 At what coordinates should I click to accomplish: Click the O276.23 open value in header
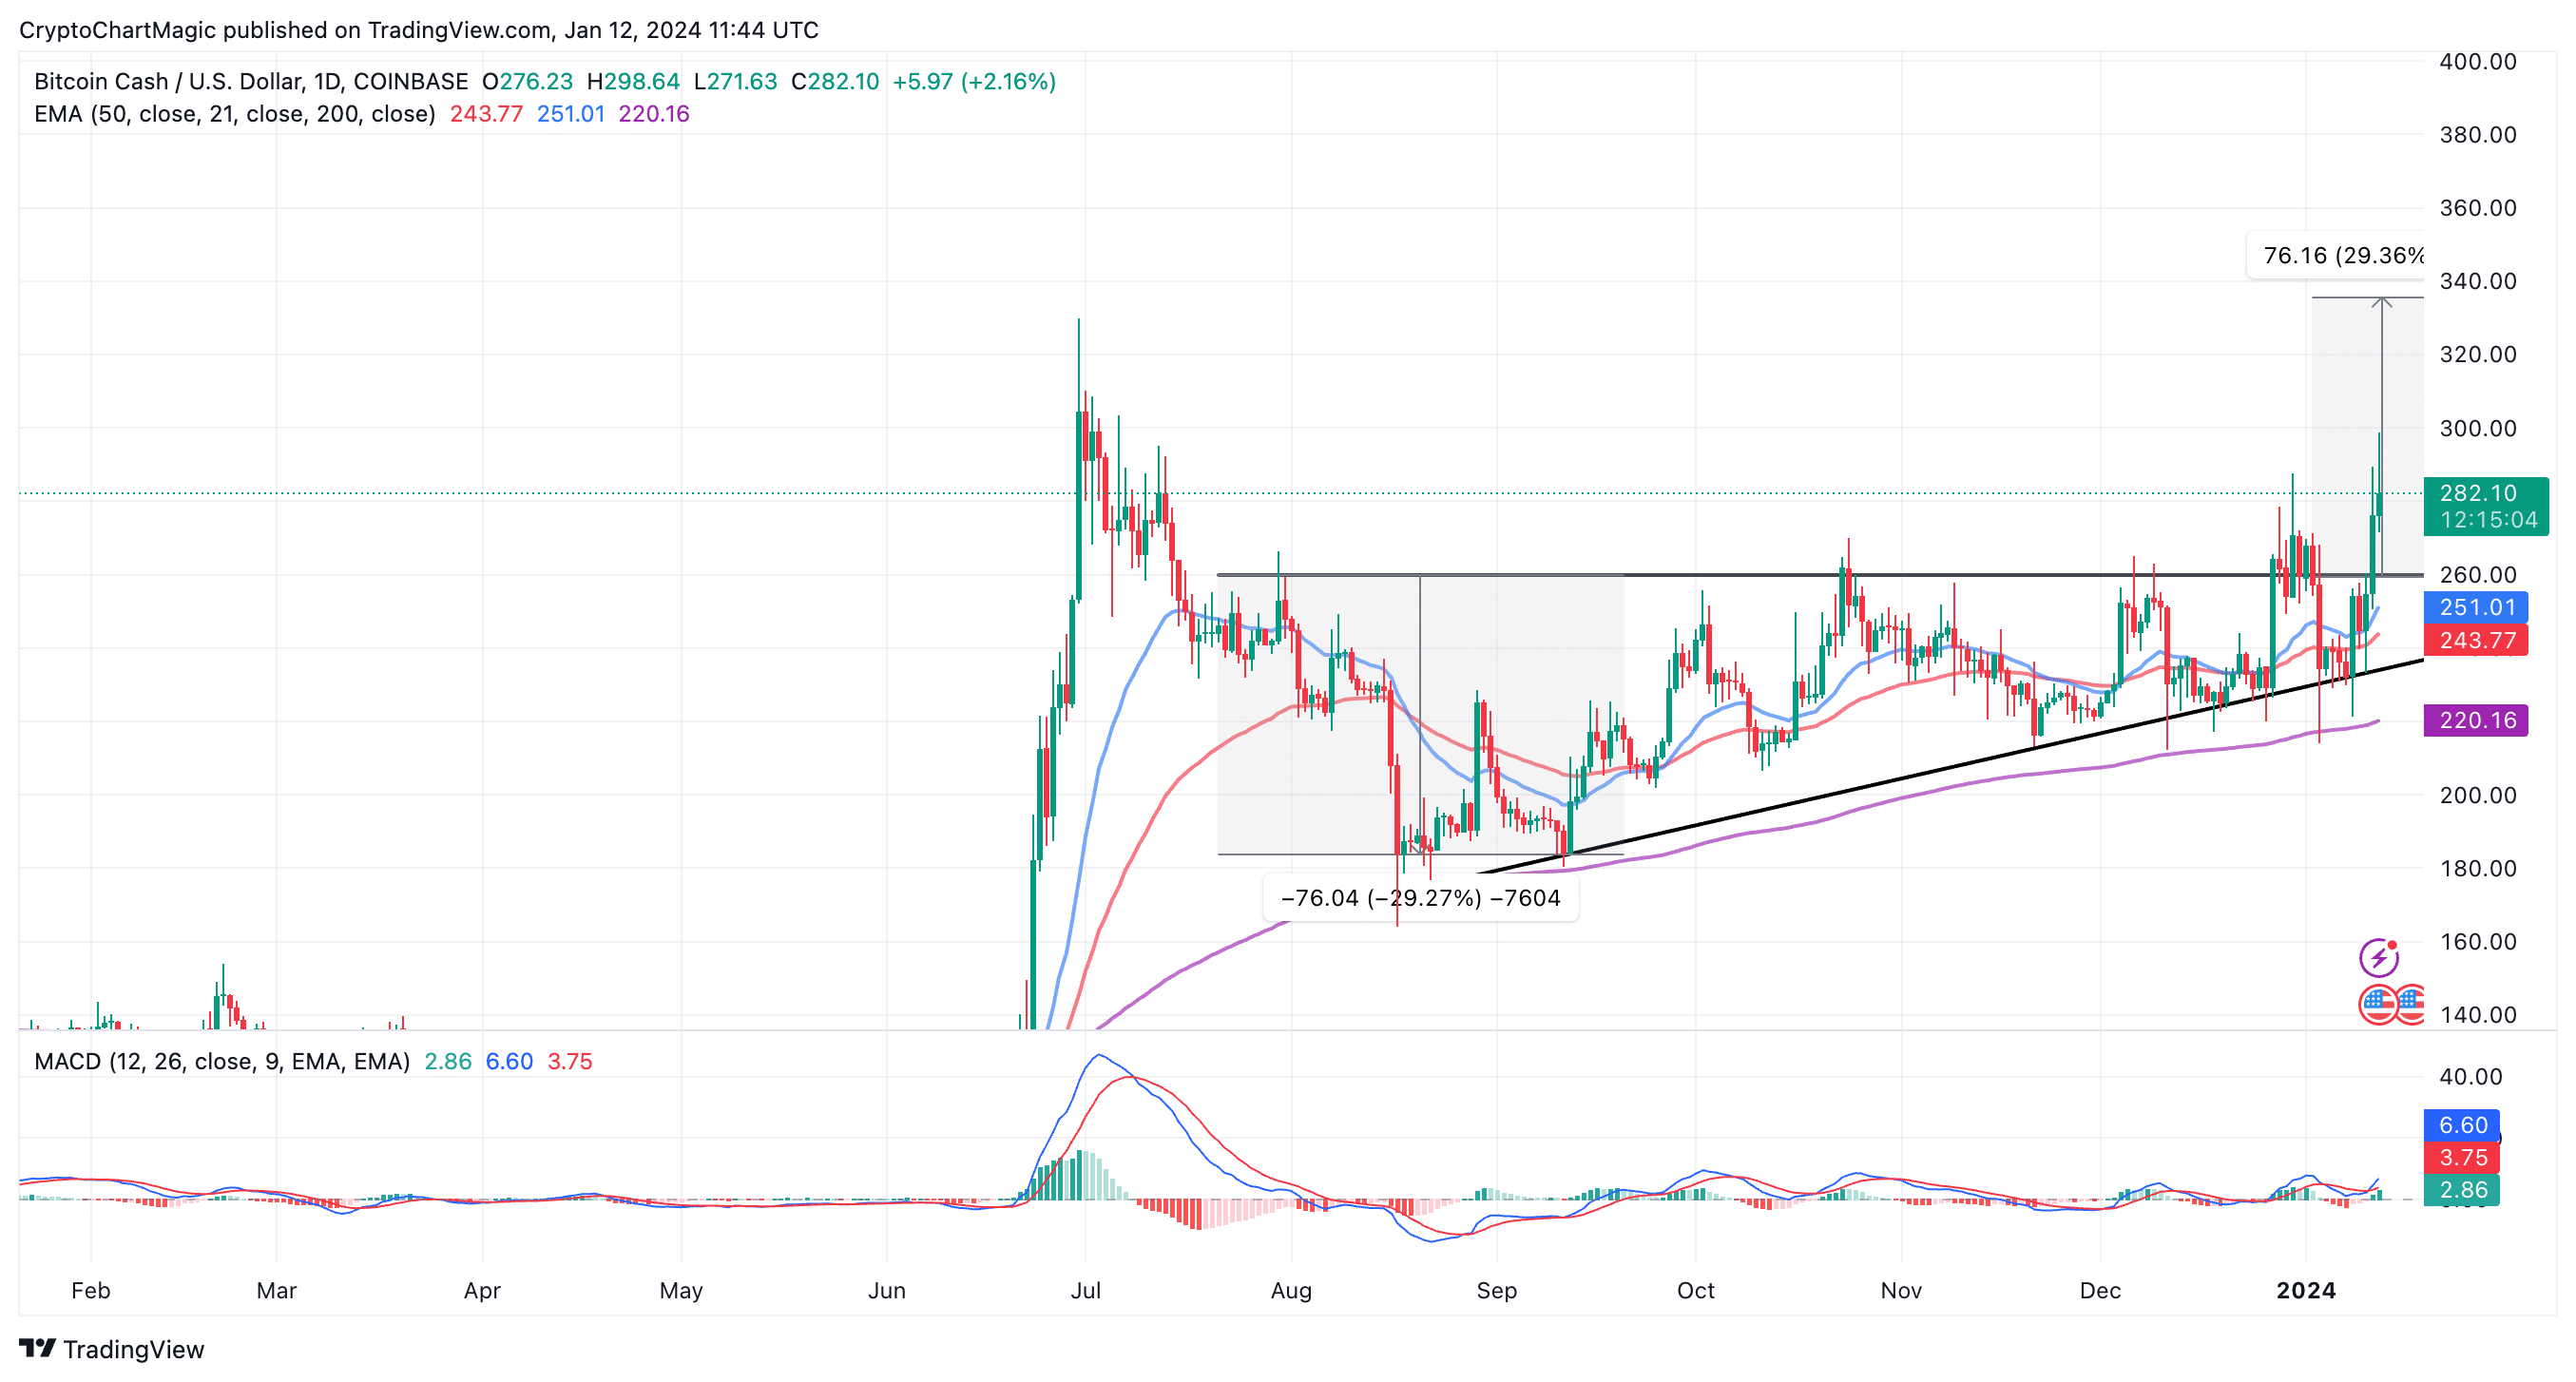pos(527,81)
